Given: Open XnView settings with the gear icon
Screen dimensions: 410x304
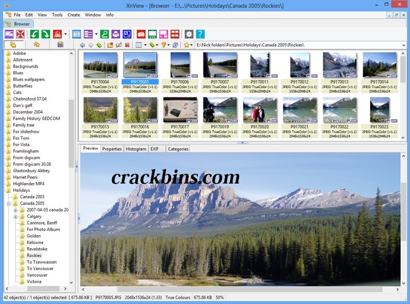Looking at the screenshot, I should point(188,34).
